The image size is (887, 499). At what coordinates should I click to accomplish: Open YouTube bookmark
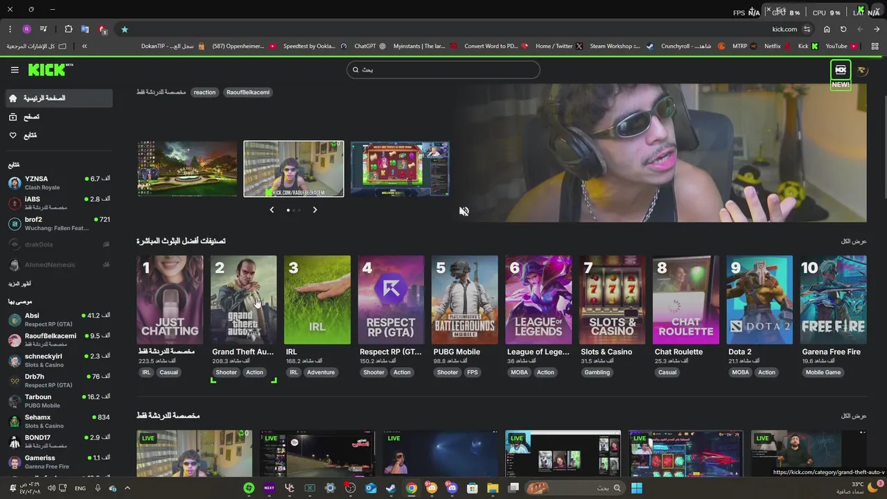(x=841, y=46)
